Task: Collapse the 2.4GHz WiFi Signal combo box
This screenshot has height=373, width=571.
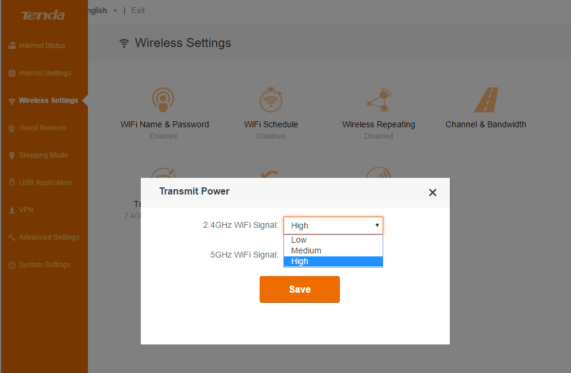Action: click(x=377, y=225)
